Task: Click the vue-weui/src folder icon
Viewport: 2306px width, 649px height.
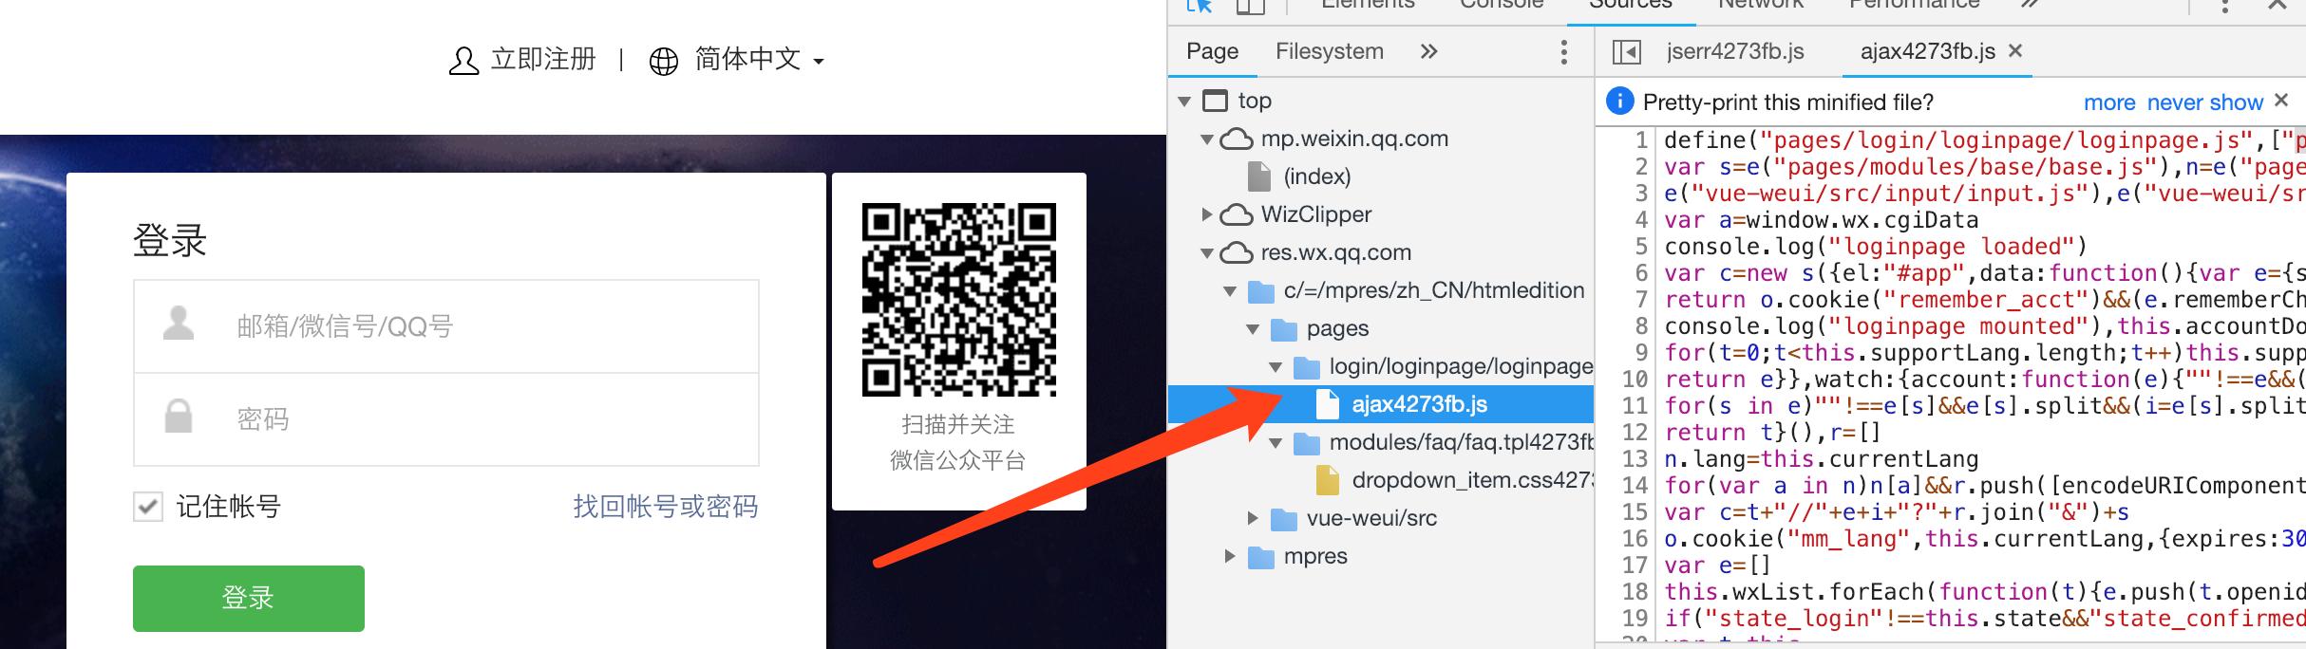Action: [1284, 519]
